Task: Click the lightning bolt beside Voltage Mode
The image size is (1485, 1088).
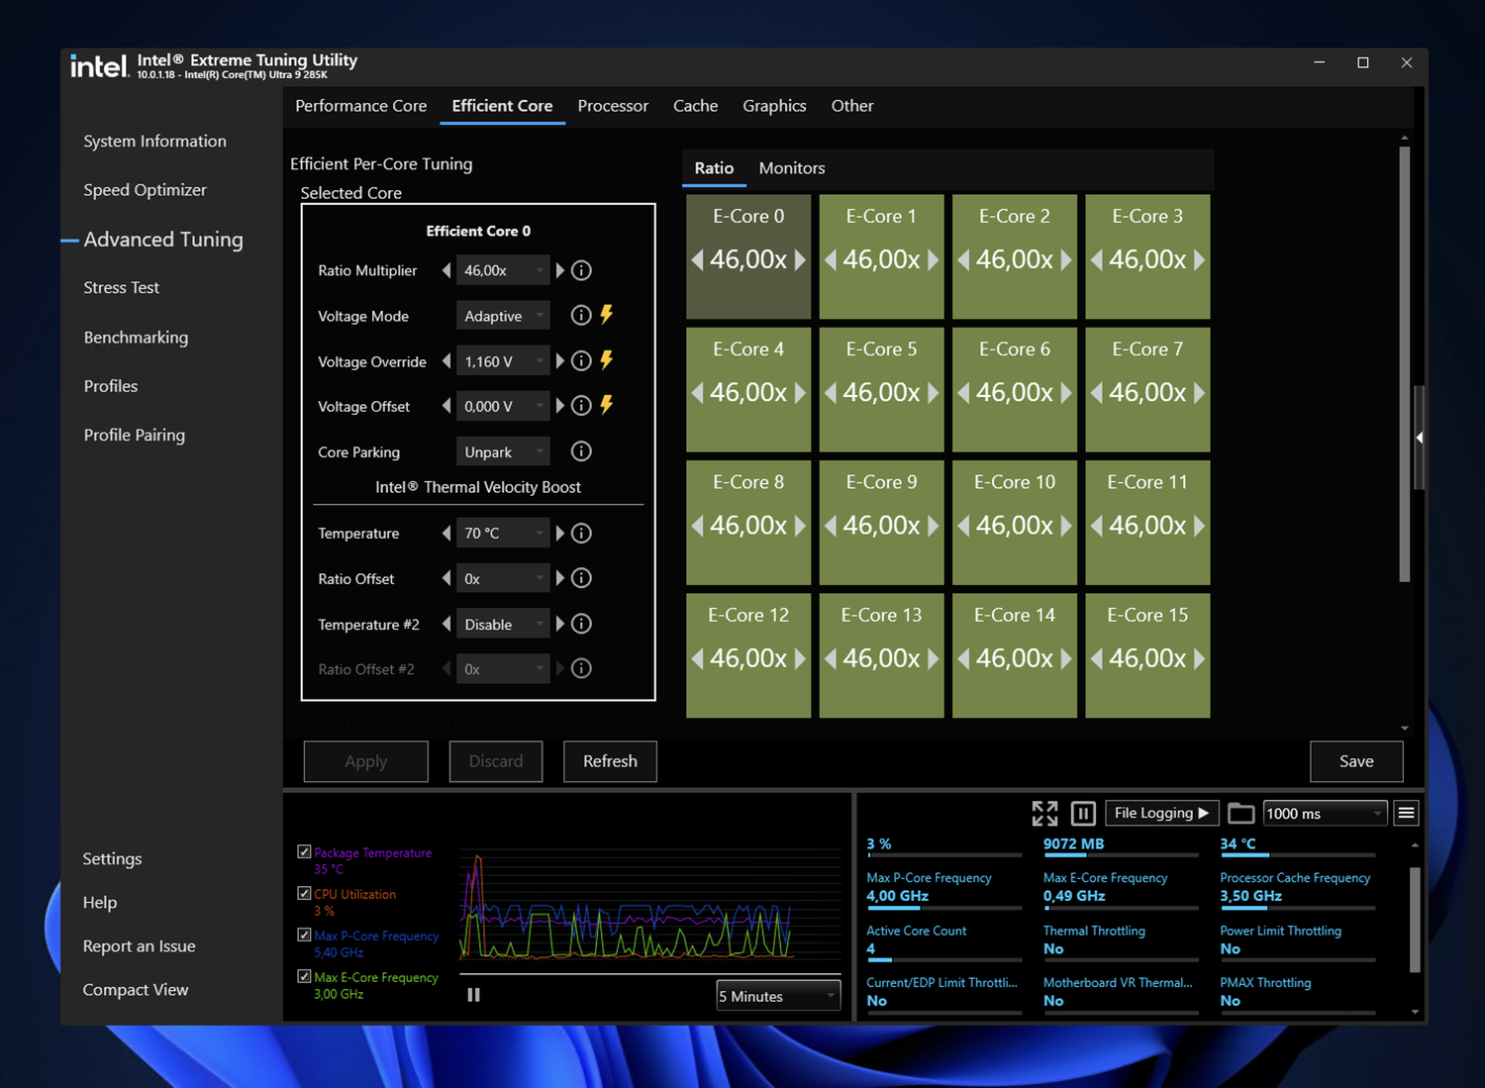Action: coord(607,315)
